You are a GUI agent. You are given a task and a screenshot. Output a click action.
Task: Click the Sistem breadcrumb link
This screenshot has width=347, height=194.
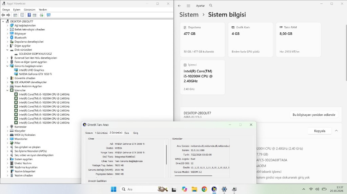189,15
